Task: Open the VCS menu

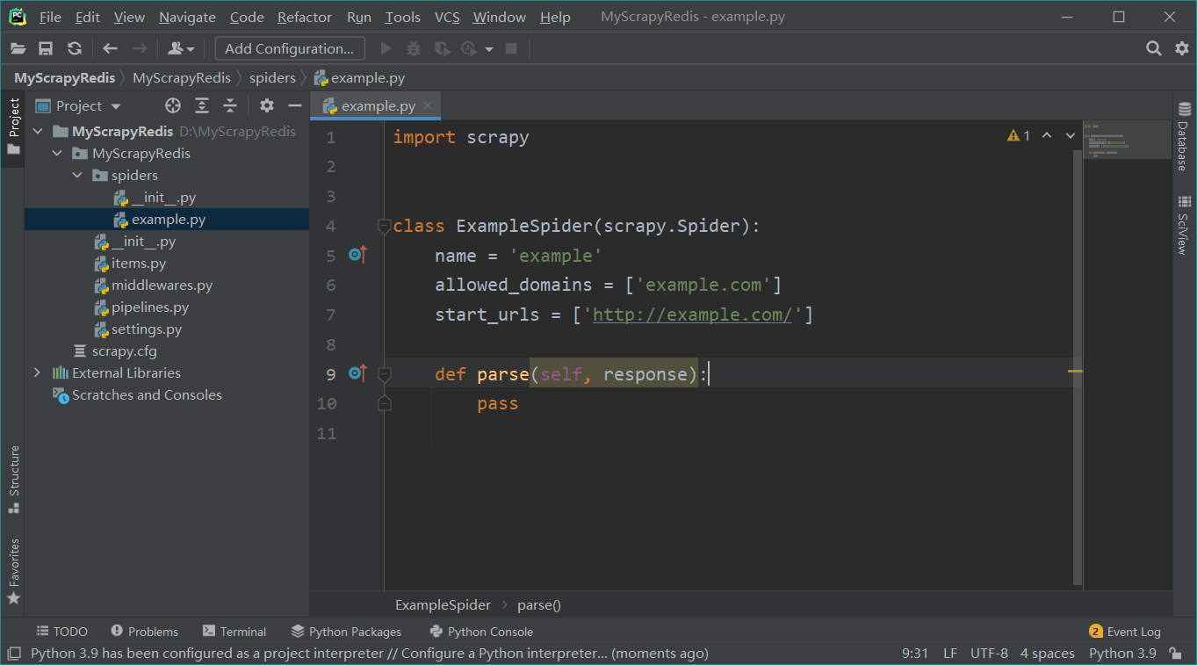Action: 447,17
